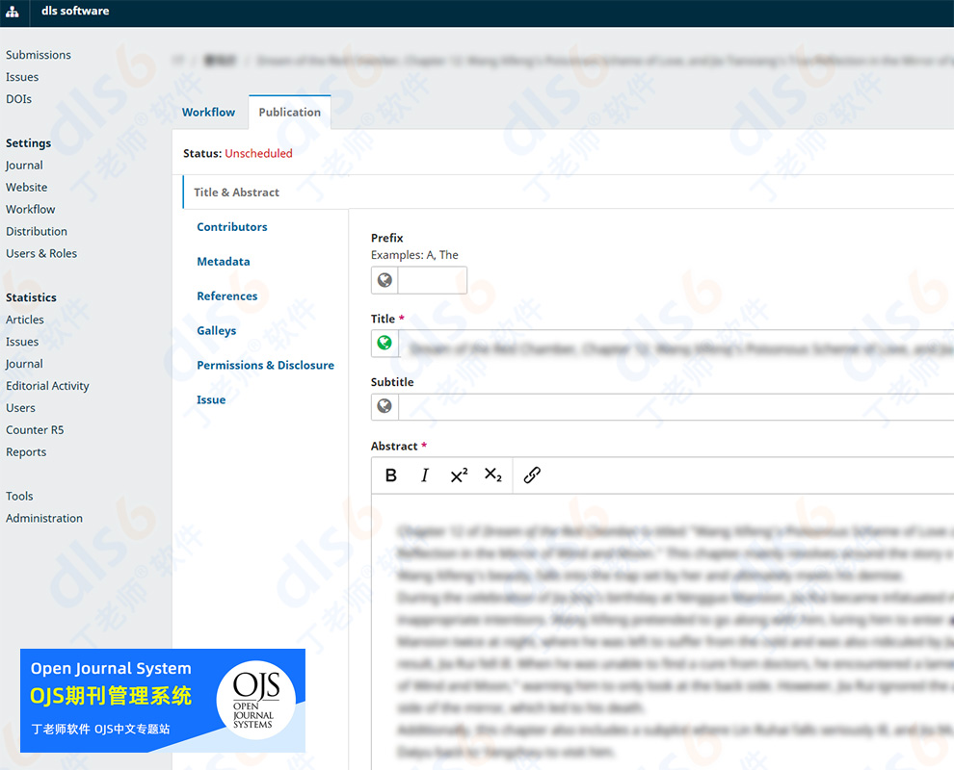
Task: Apply superscript in Abstract toolbar
Action: (459, 475)
